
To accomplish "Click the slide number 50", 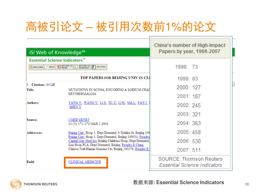I will pyautogui.click(x=247, y=184).
